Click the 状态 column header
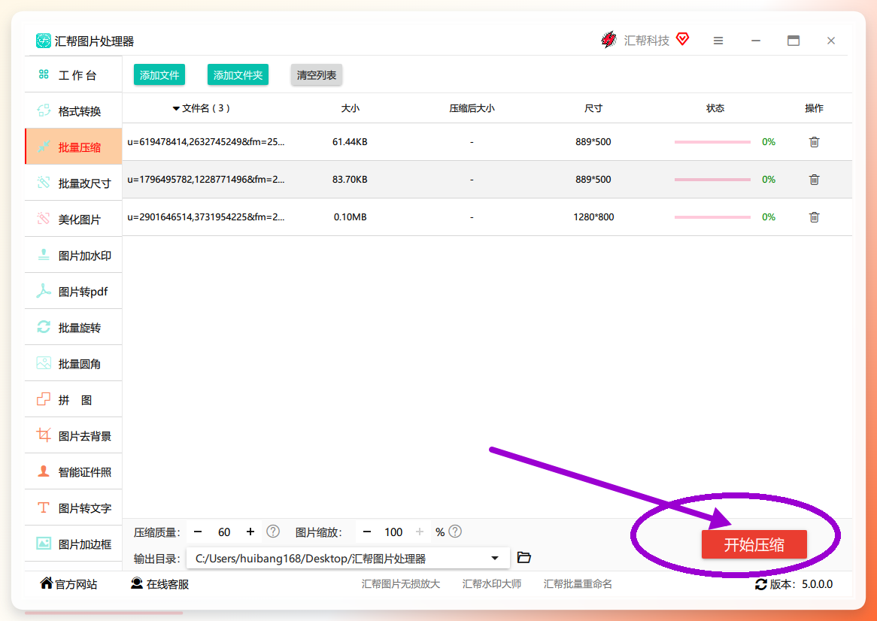The image size is (877, 621). coord(715,108)
